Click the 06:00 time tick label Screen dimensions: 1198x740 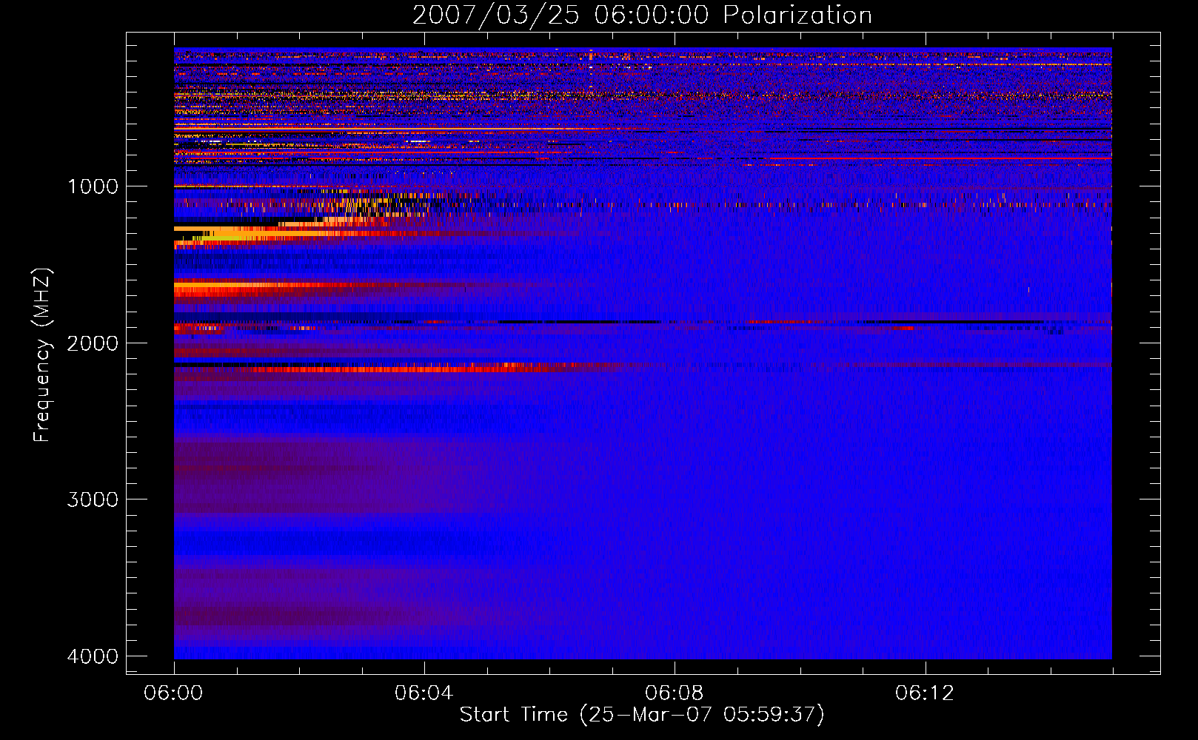(x=174, y=693)
